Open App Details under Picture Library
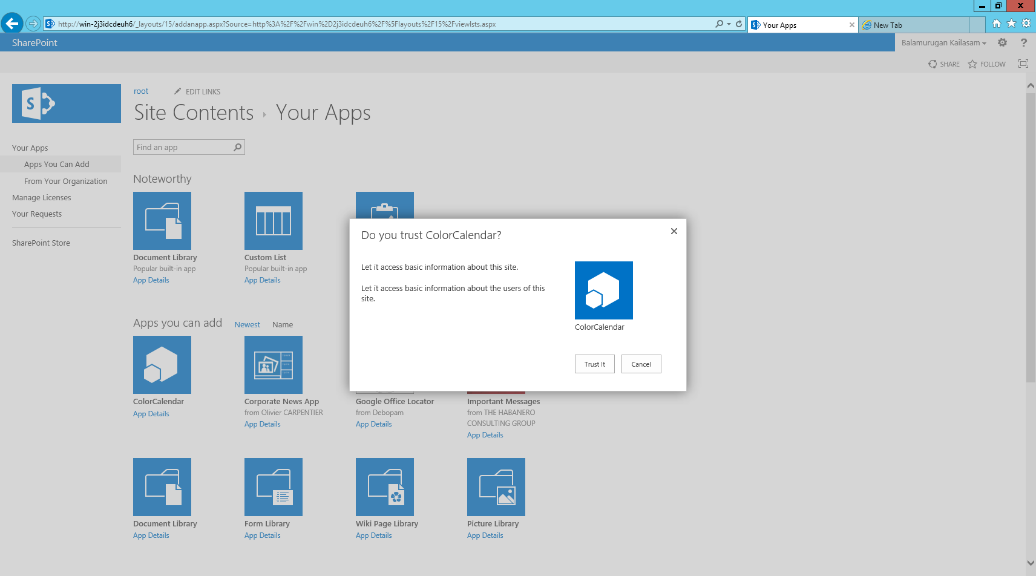1036x576 pixels. (x=485, y=535)
